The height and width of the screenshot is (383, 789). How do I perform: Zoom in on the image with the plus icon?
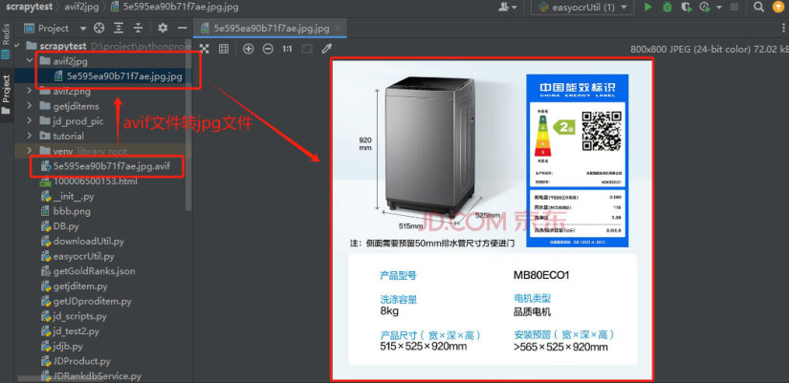click(x=248, y=49)
